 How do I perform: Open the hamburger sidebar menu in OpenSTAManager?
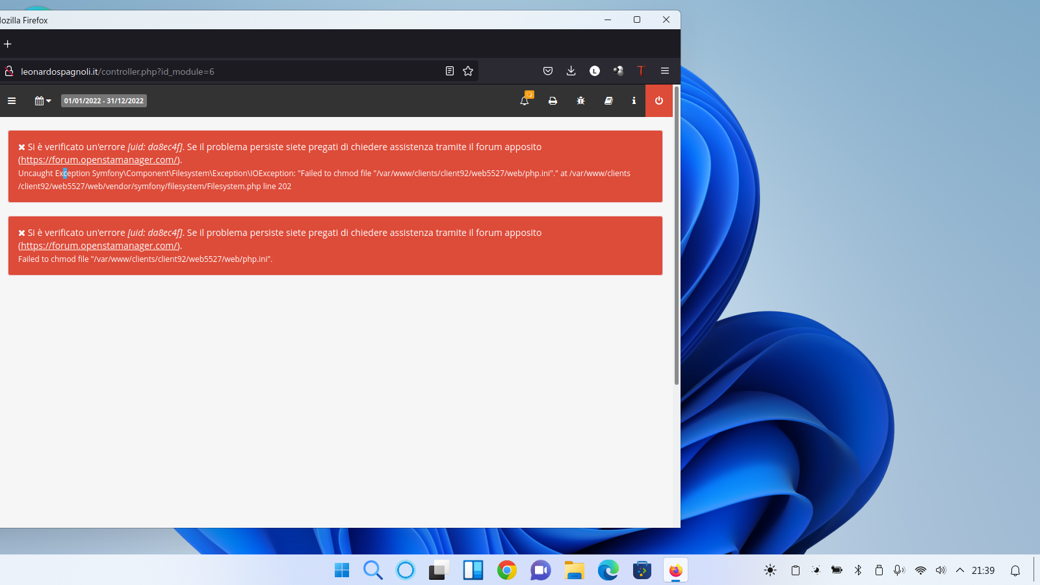[x=11, y=101]
